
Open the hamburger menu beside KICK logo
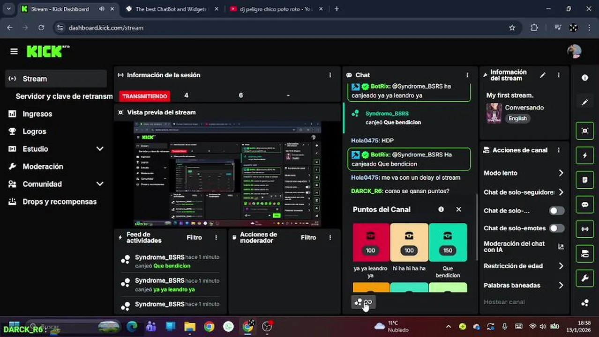tap(14, 51)
